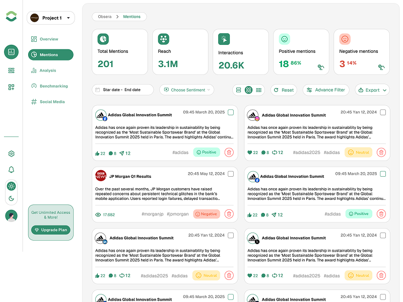This screenshot has height=302, width=403.
Task: Open the Project 1 selector dropdown
Action: (51, 18)
